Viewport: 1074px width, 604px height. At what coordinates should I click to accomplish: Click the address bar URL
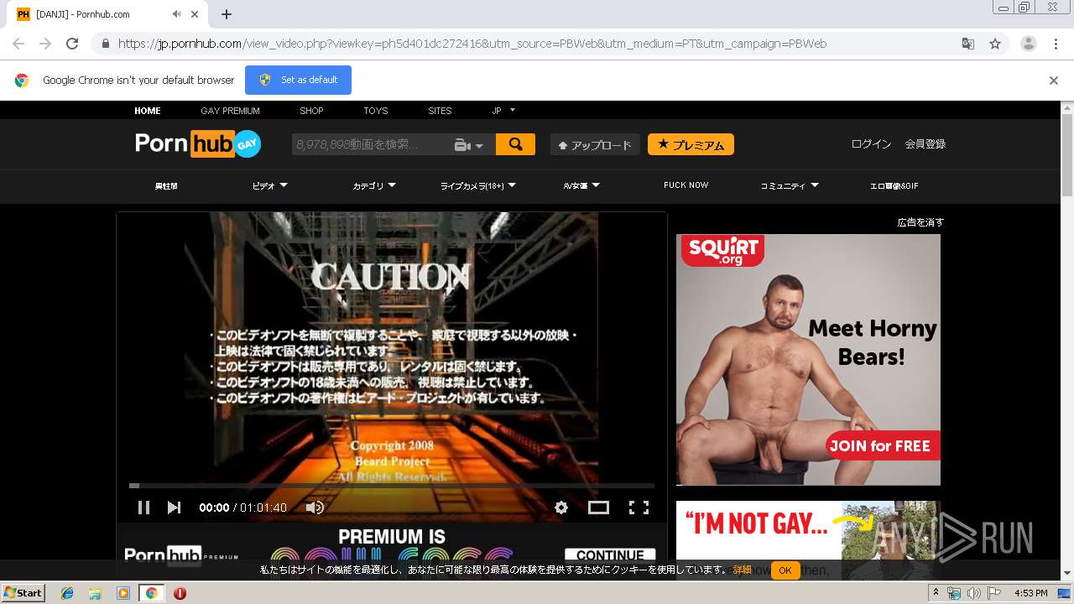[x=472, y=44]
